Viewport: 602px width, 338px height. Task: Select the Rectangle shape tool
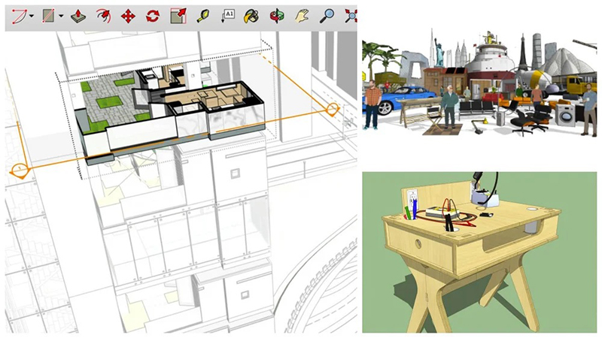pos(48,16)
